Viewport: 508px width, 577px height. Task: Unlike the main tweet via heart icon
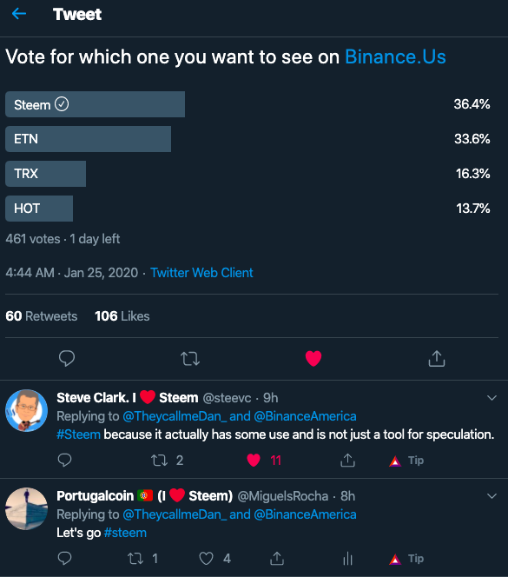click(x=313, y=358)
